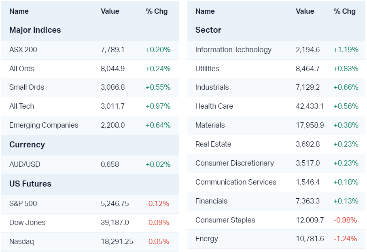367x252 pixels.
Task: Select the Real Estate sector
Action: (213, 144)
